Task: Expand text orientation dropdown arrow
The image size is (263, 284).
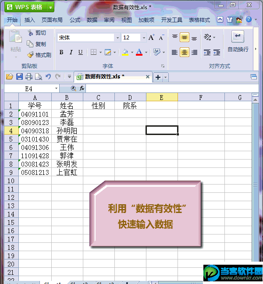Action: [x=214, y=38]
